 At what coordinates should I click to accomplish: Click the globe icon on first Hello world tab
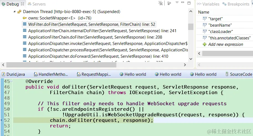[121, 74]
